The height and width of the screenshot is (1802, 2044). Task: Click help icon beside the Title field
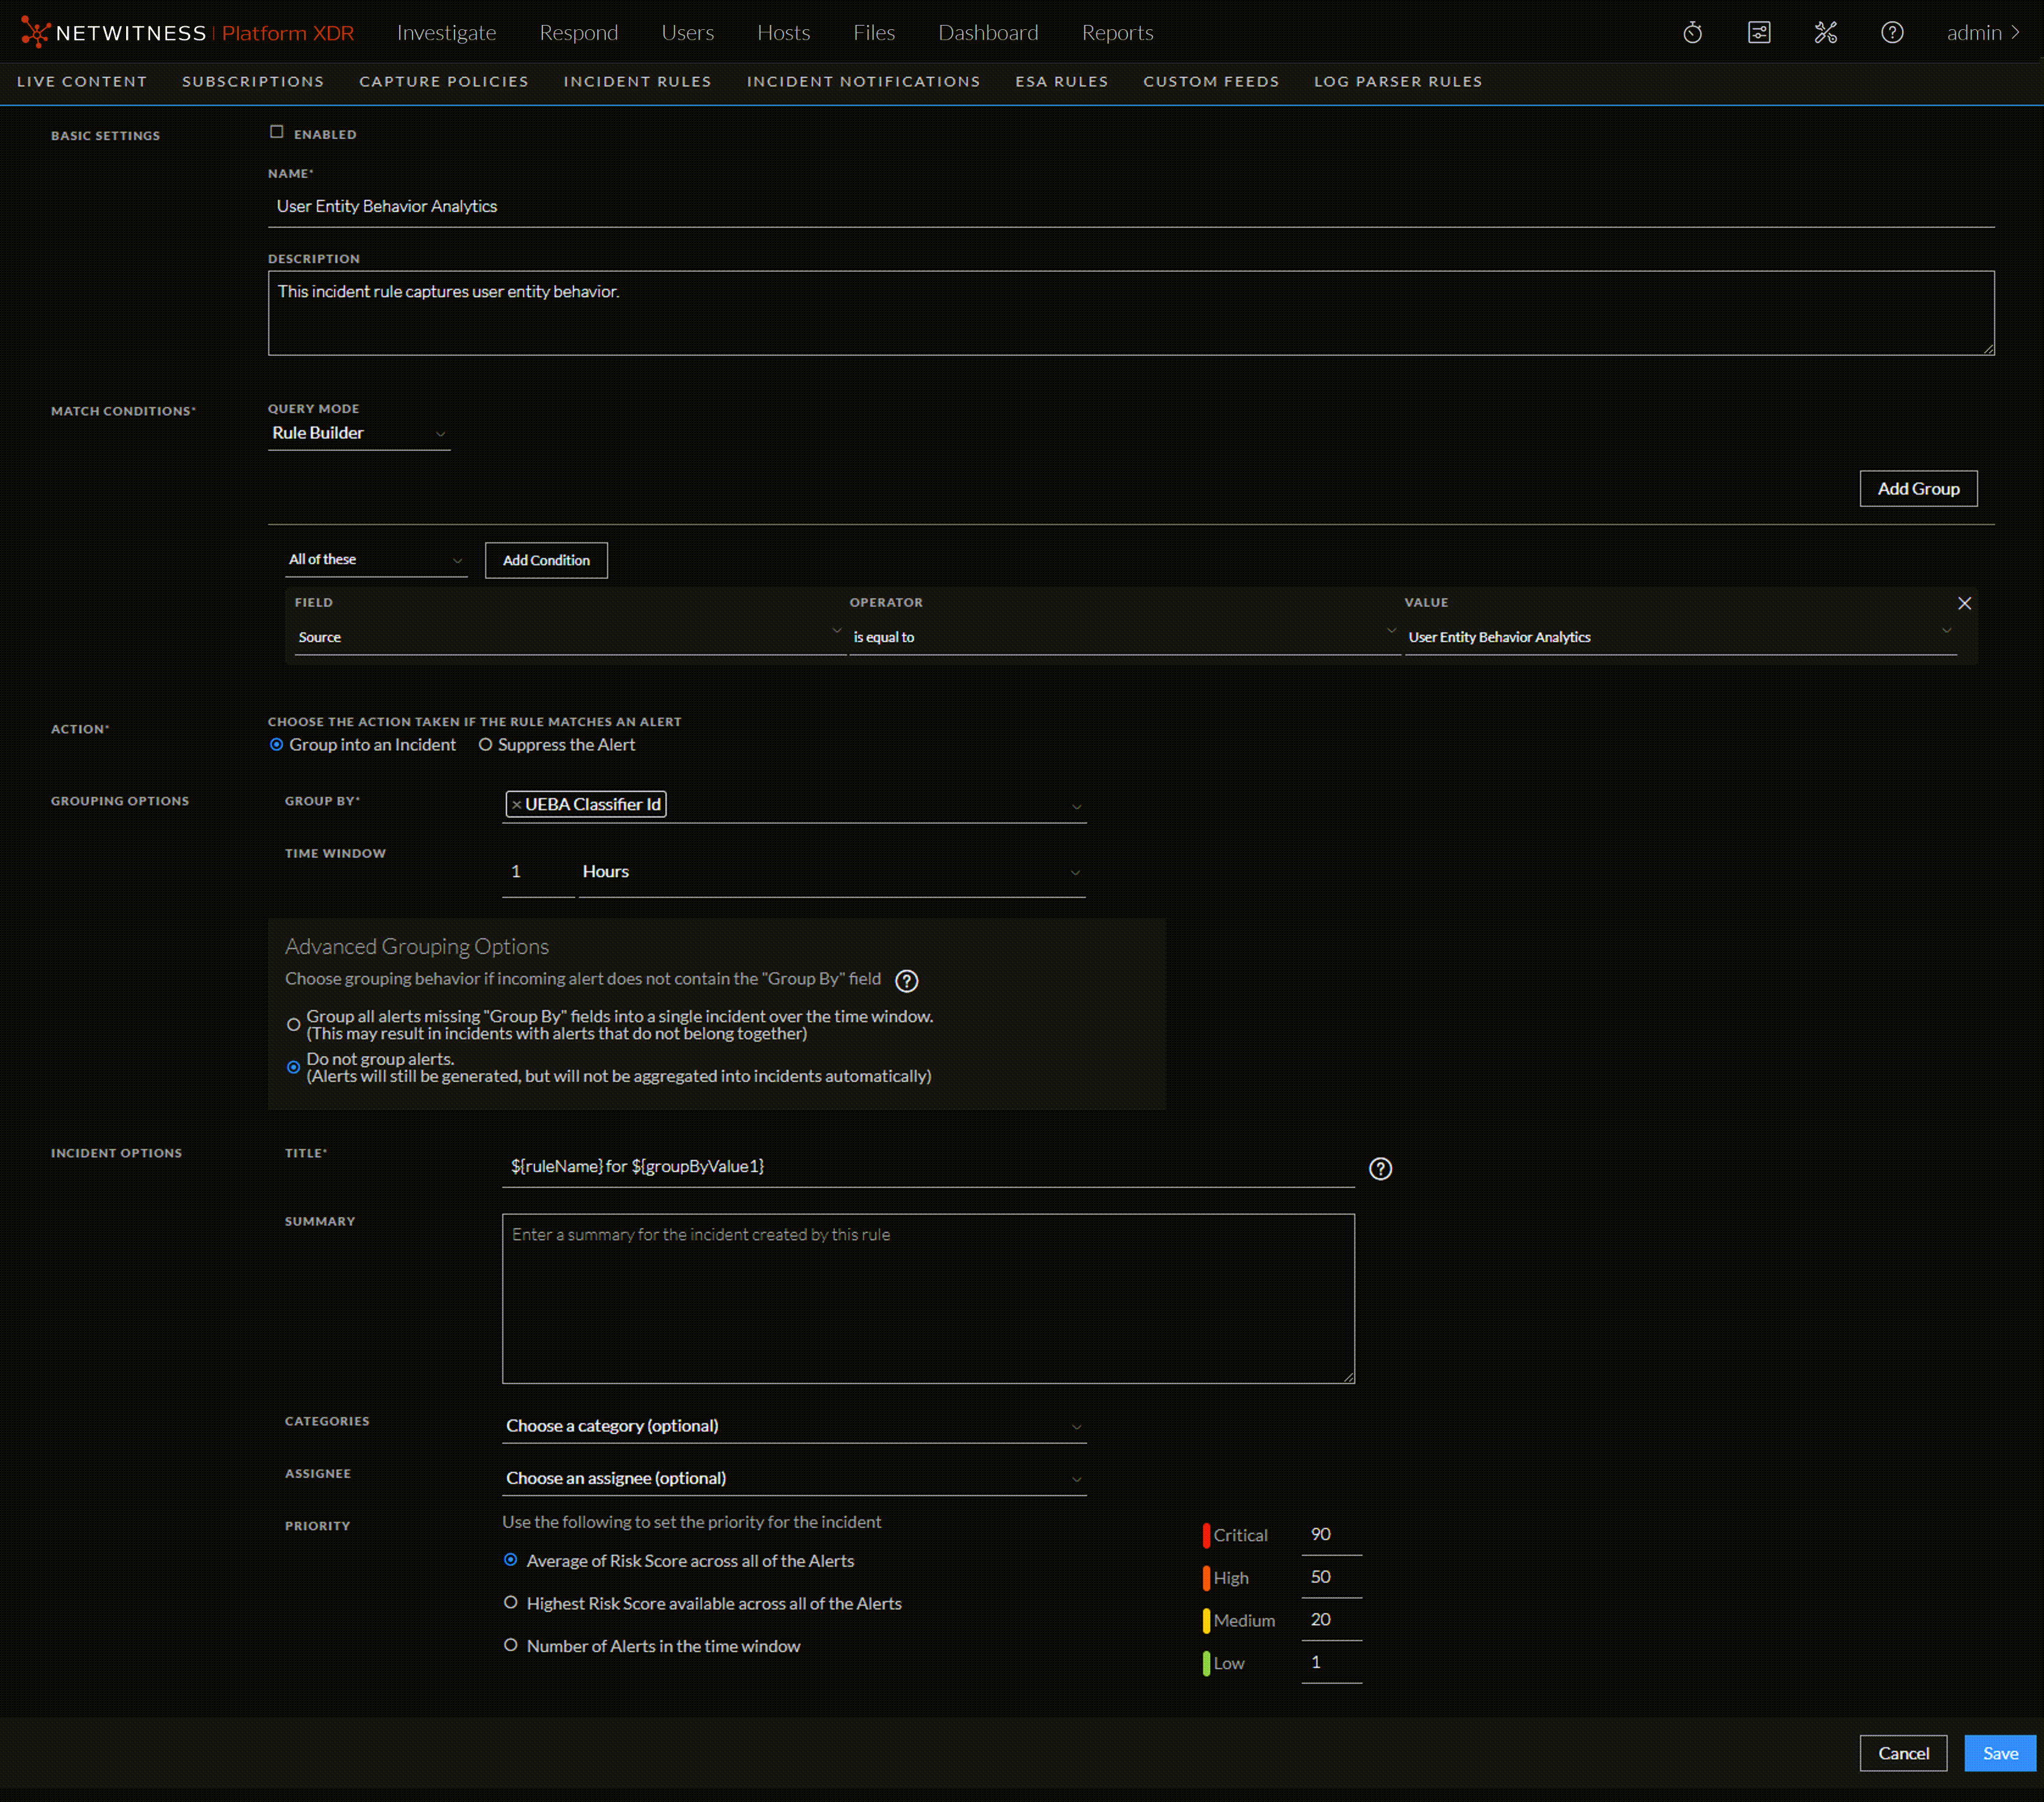tap(1380, 1170)
